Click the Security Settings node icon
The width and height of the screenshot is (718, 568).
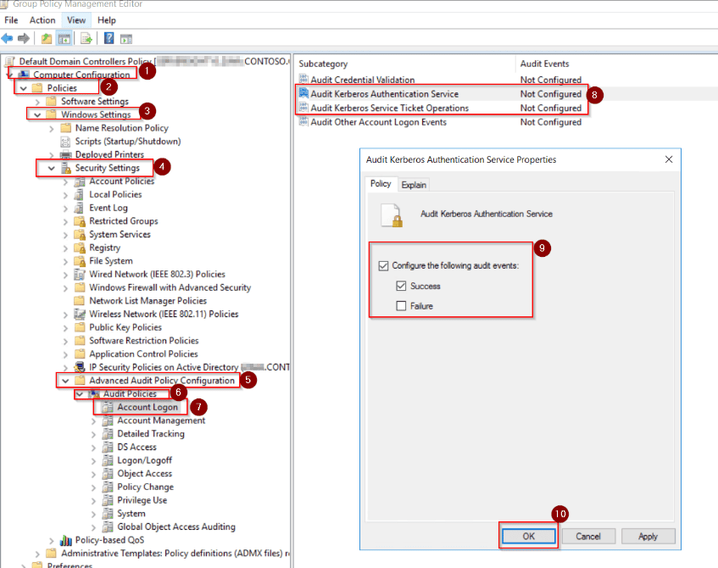[x=66, y=168]
